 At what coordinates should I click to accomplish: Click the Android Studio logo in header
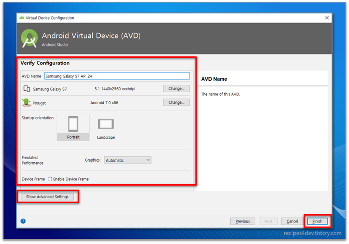click(29, 38)
